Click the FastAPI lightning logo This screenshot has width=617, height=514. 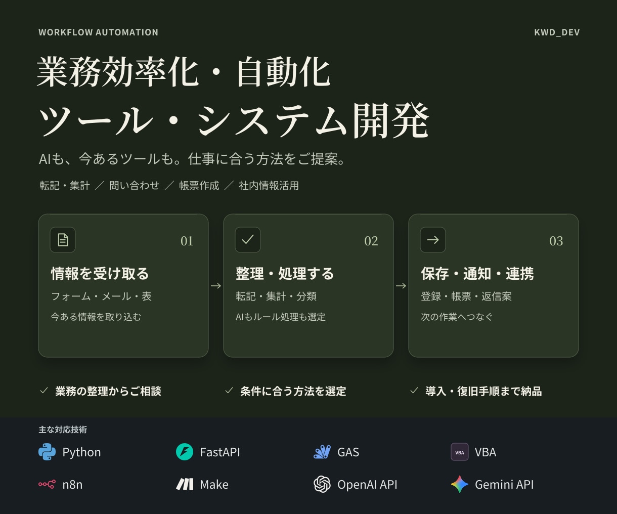(185, 452)
